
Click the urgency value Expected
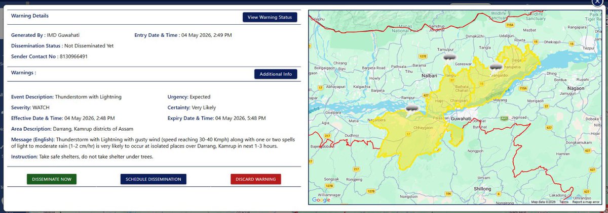click(200, 97)
